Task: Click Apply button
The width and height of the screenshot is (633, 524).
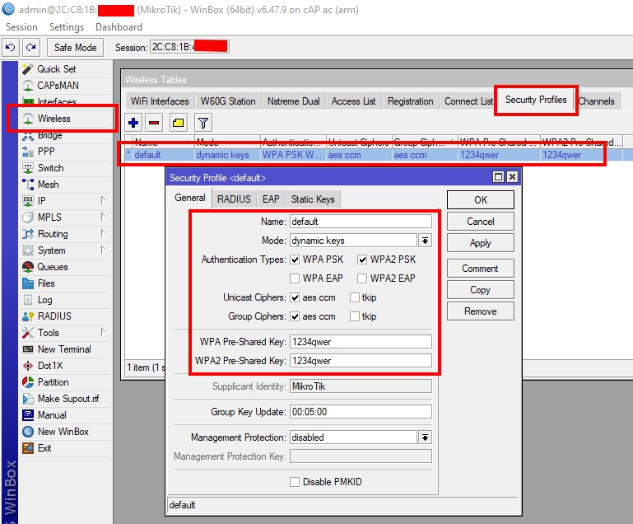Action: 481,243
